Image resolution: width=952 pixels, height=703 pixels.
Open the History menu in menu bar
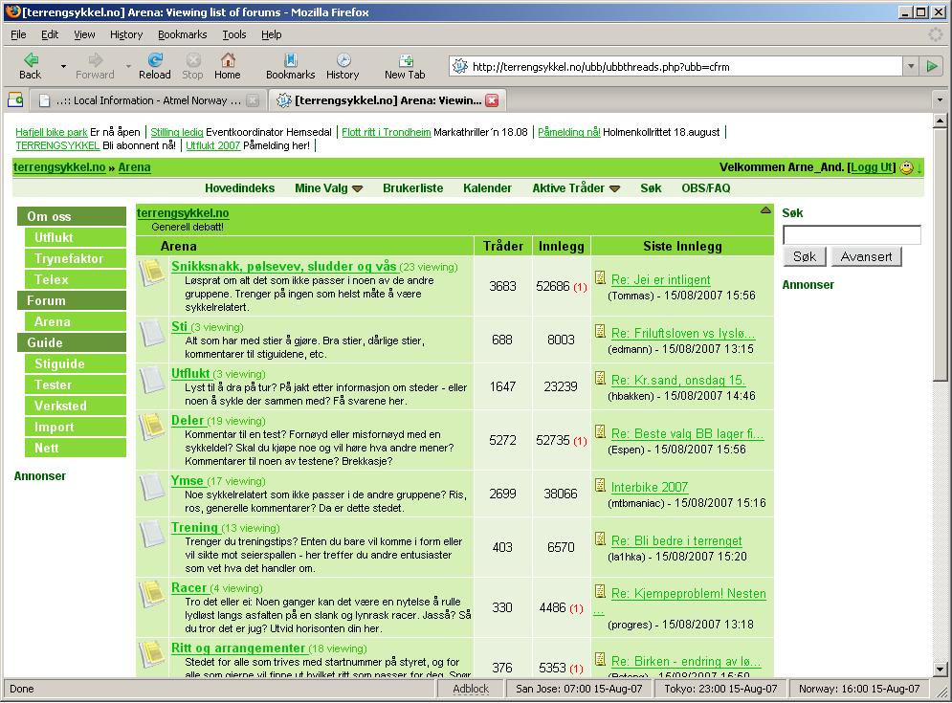(126, 34)
